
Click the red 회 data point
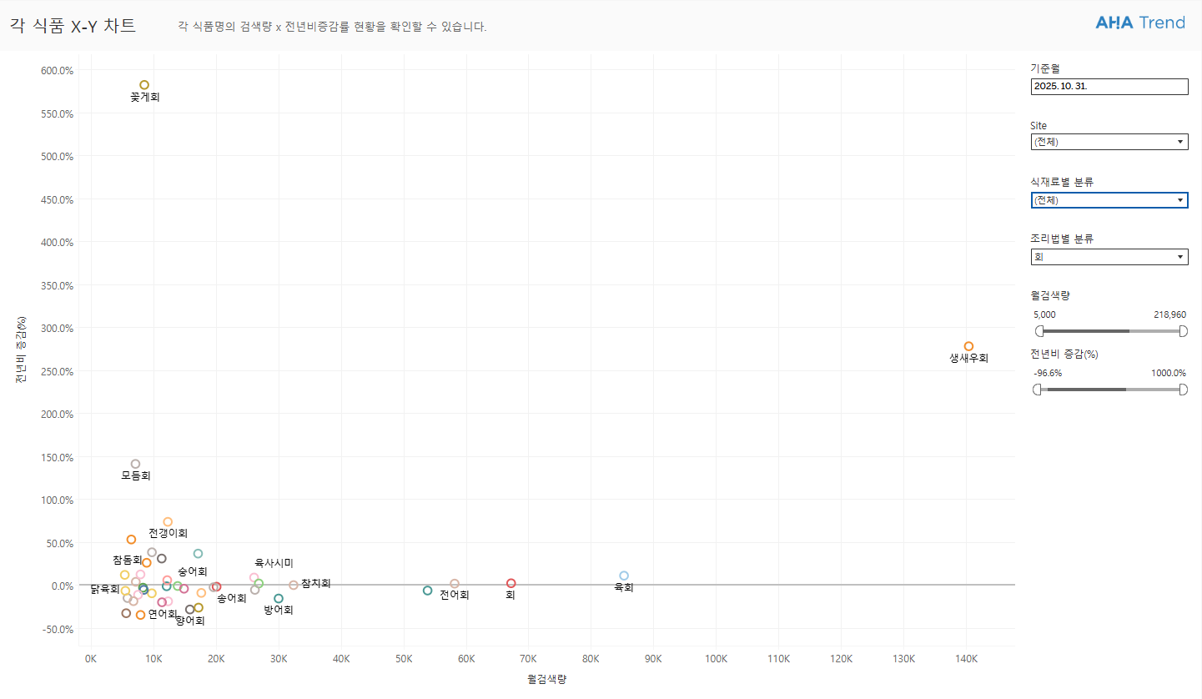511,583
